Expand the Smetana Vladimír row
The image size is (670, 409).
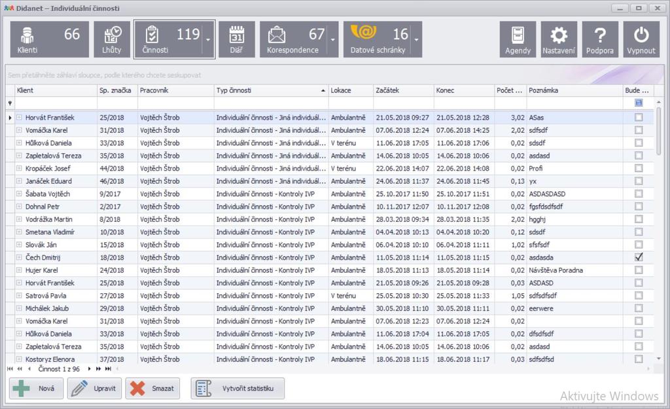[19, 232]
